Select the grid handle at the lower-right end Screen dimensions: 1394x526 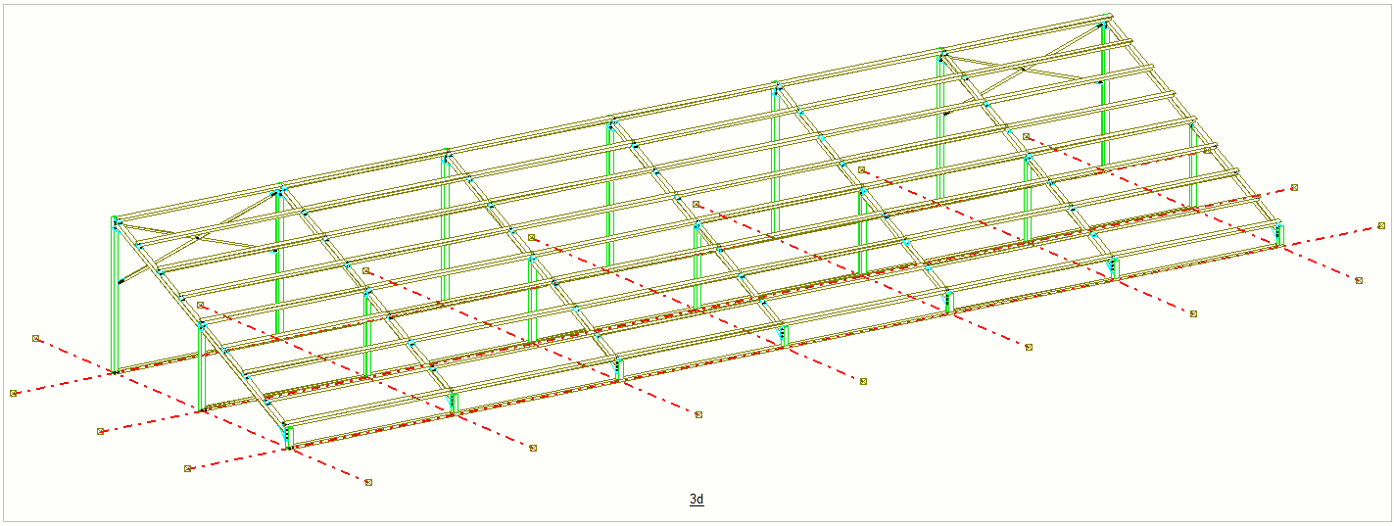[1359, 280]
